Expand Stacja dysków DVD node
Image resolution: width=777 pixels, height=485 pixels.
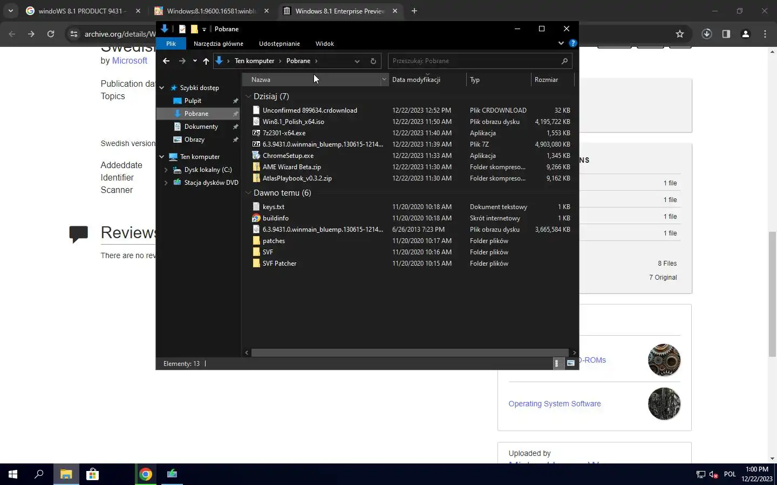[x=166, y=183]
